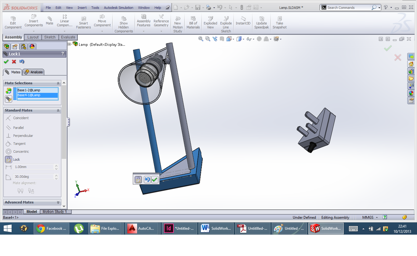Click the Take Snapshot icon
Viewport: 417px width, 256px height.
(x=279, y=23)
